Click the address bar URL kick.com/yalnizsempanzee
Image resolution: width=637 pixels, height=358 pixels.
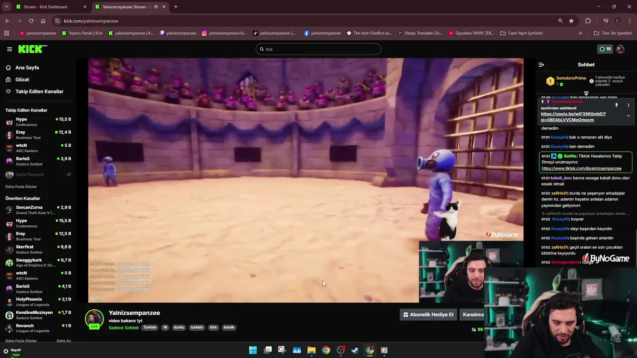click(x=91, y=21)
